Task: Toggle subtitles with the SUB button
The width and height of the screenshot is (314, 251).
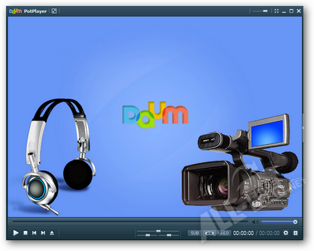Action: [194, 233]
